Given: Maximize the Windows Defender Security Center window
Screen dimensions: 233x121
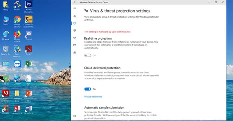Looking at the screenshot, I should pyautogui.click(x=216, y=2).
